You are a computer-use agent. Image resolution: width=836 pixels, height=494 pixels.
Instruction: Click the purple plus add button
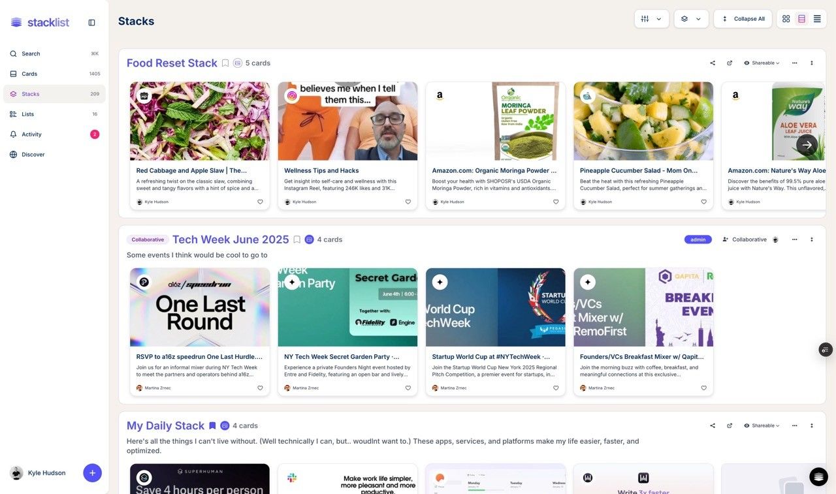pos(92,473)
